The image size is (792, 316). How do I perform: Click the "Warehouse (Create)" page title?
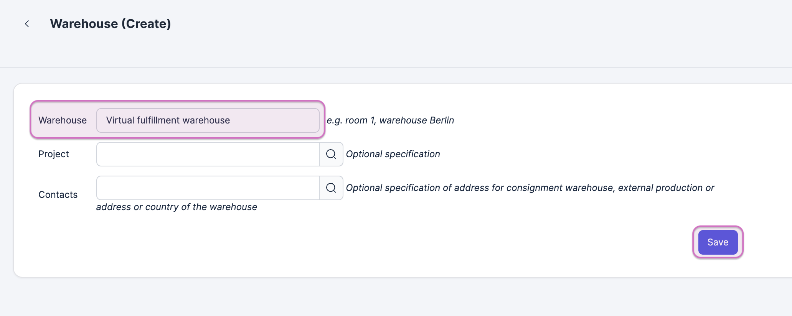click(110, 24)
